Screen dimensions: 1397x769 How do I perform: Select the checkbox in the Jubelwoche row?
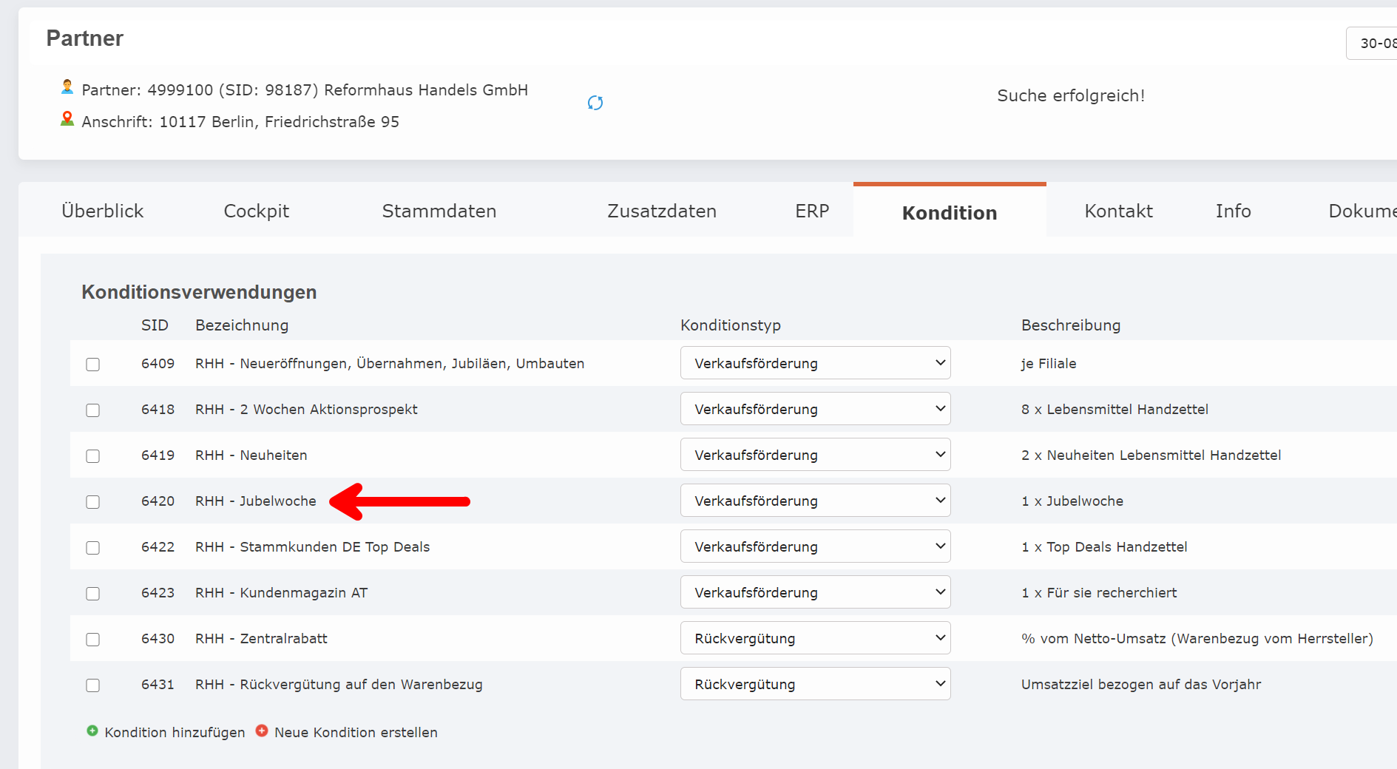pyautogui.click(x=92, y=501)
